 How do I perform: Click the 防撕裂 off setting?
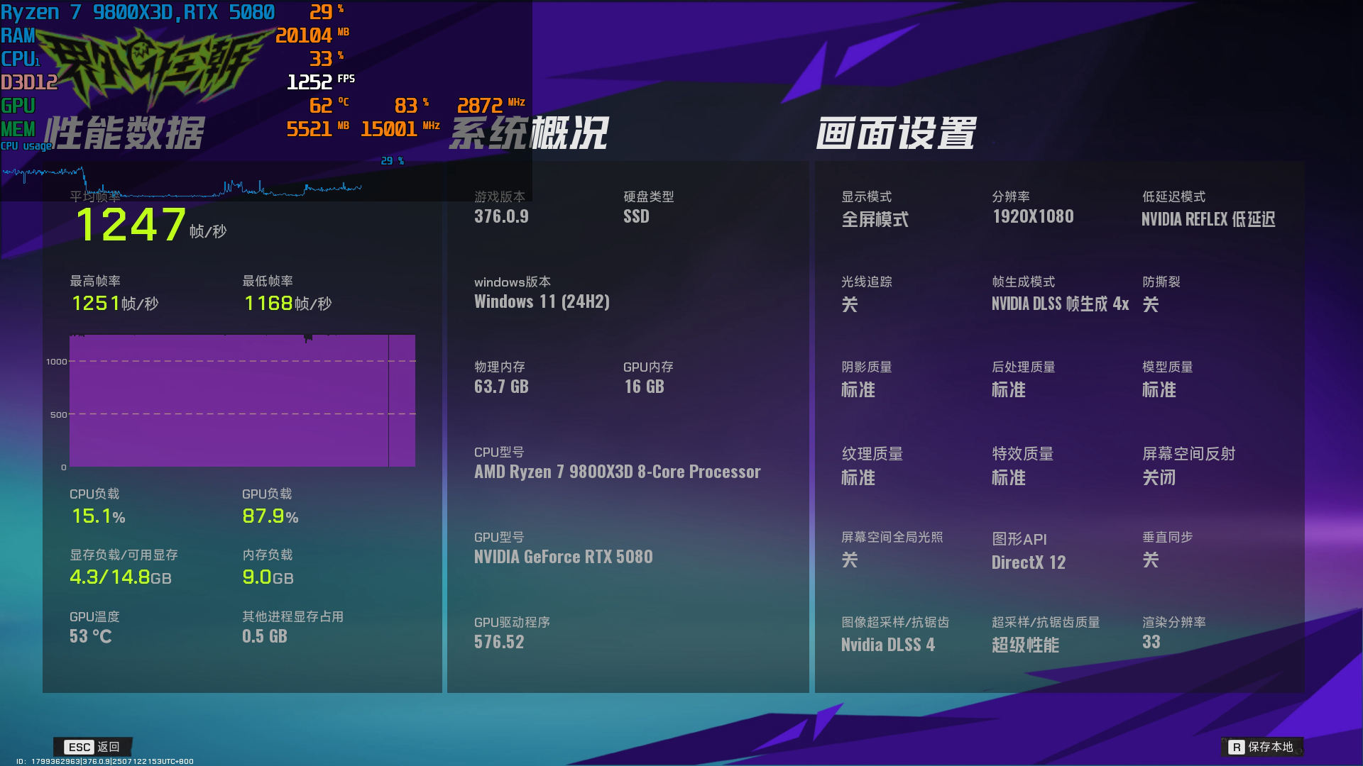click(x=1150, y=305)
